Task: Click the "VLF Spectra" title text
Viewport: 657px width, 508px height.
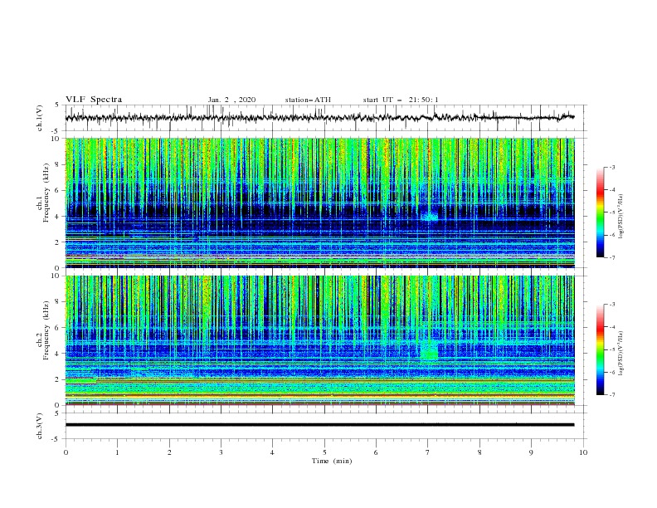Action: [x=94, y=100]
